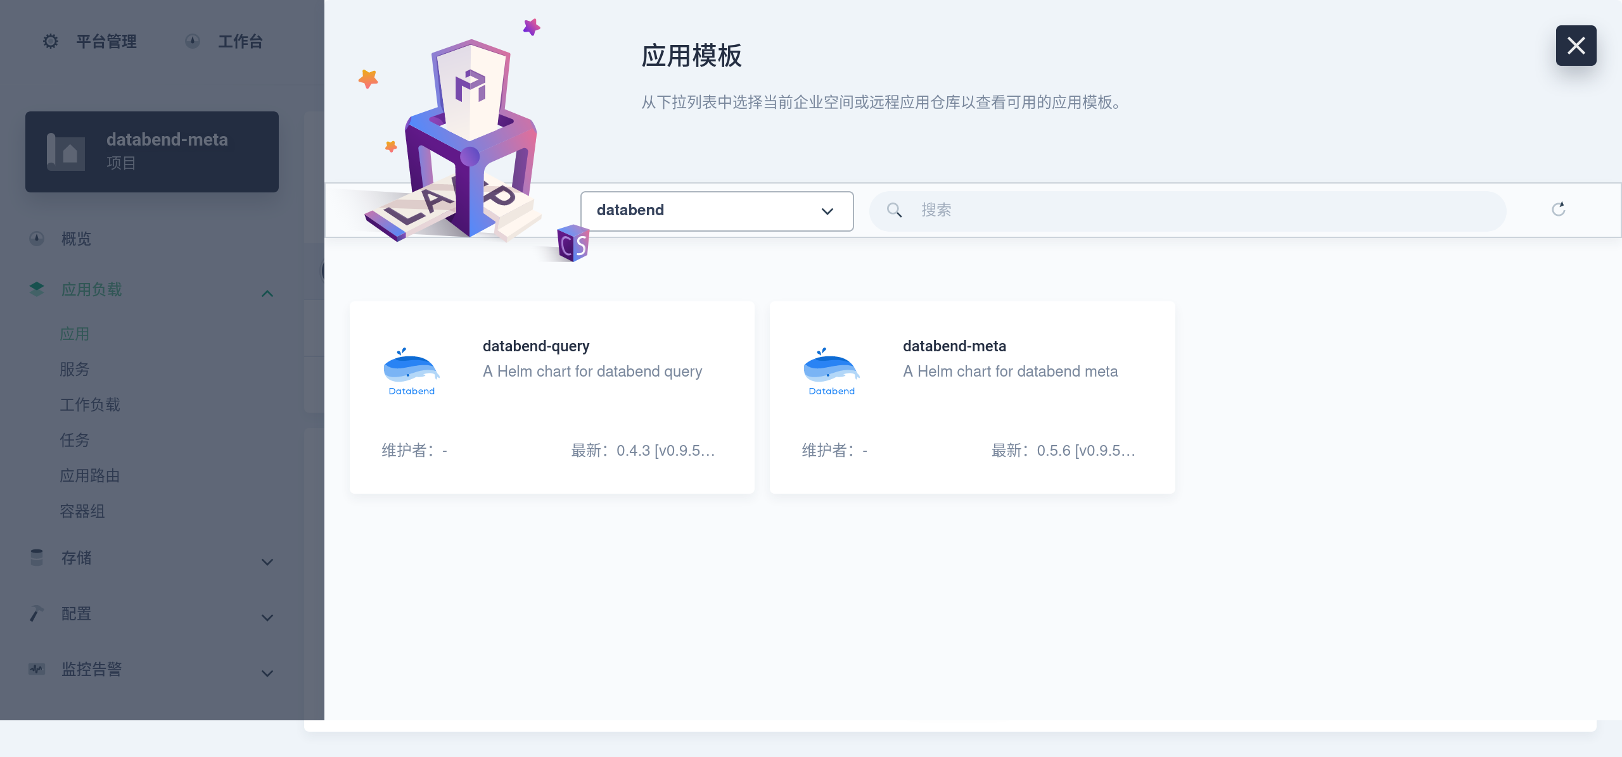Click the storage database icon in sidebar
Image resolution: width=1622 pixels, height=757 pixels.
click(37, 558)
